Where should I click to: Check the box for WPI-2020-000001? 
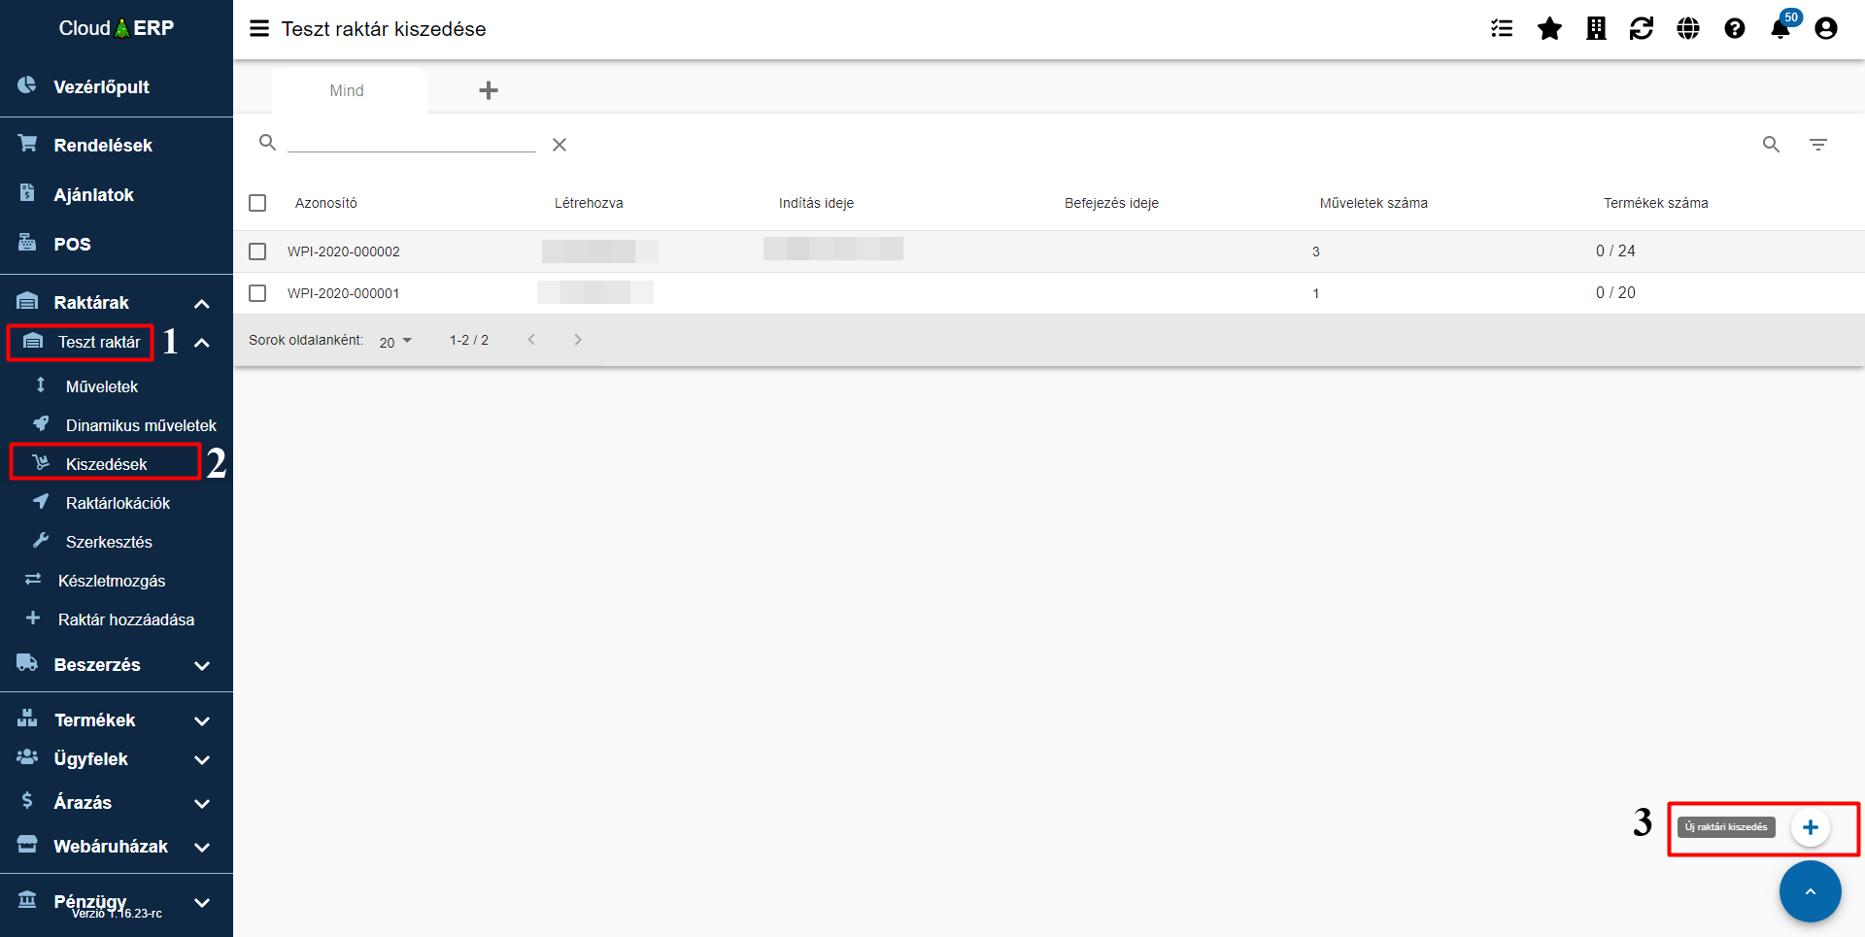tap(257, 293)
